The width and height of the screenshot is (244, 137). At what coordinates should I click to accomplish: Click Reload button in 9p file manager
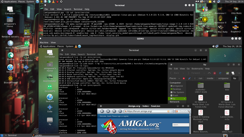tap(220, 73)
